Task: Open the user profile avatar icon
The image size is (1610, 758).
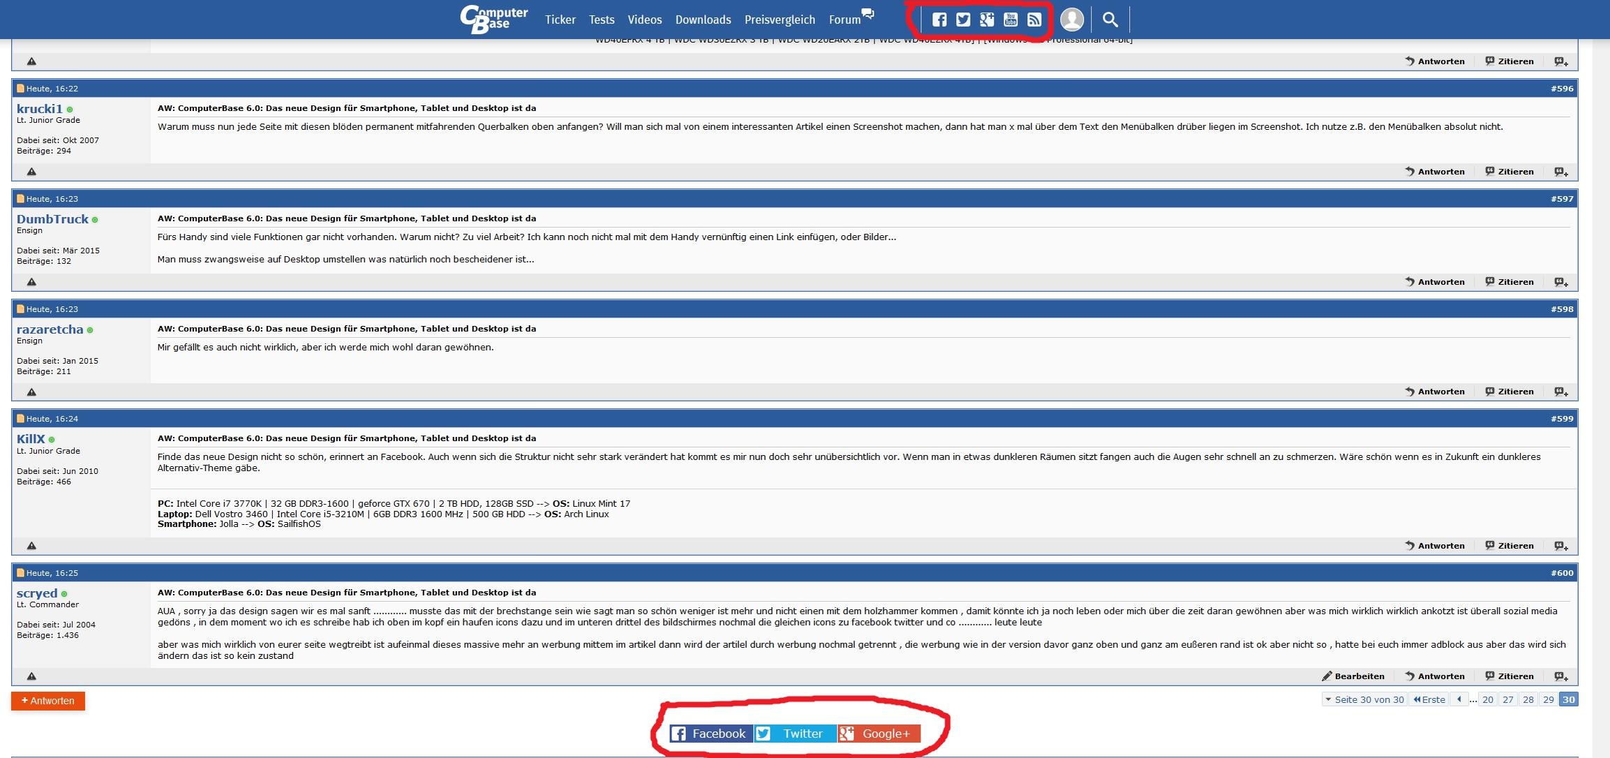Action: click(1072, 20)
